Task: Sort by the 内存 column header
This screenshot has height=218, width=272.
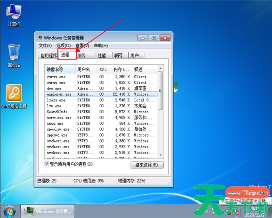Action: 121,69
